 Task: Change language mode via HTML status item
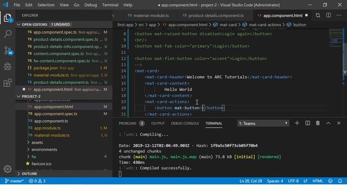coord(318,181)
